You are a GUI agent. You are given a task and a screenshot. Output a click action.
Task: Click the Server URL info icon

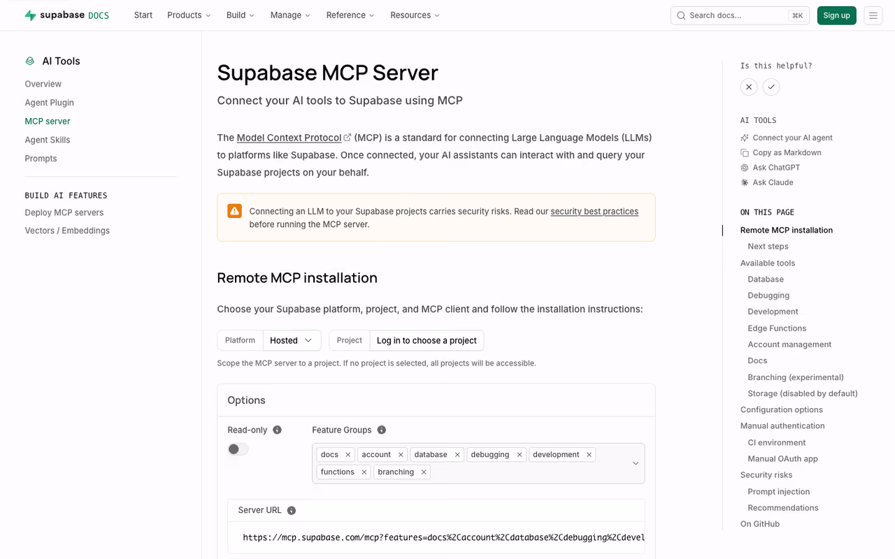[x=292, y=511]
